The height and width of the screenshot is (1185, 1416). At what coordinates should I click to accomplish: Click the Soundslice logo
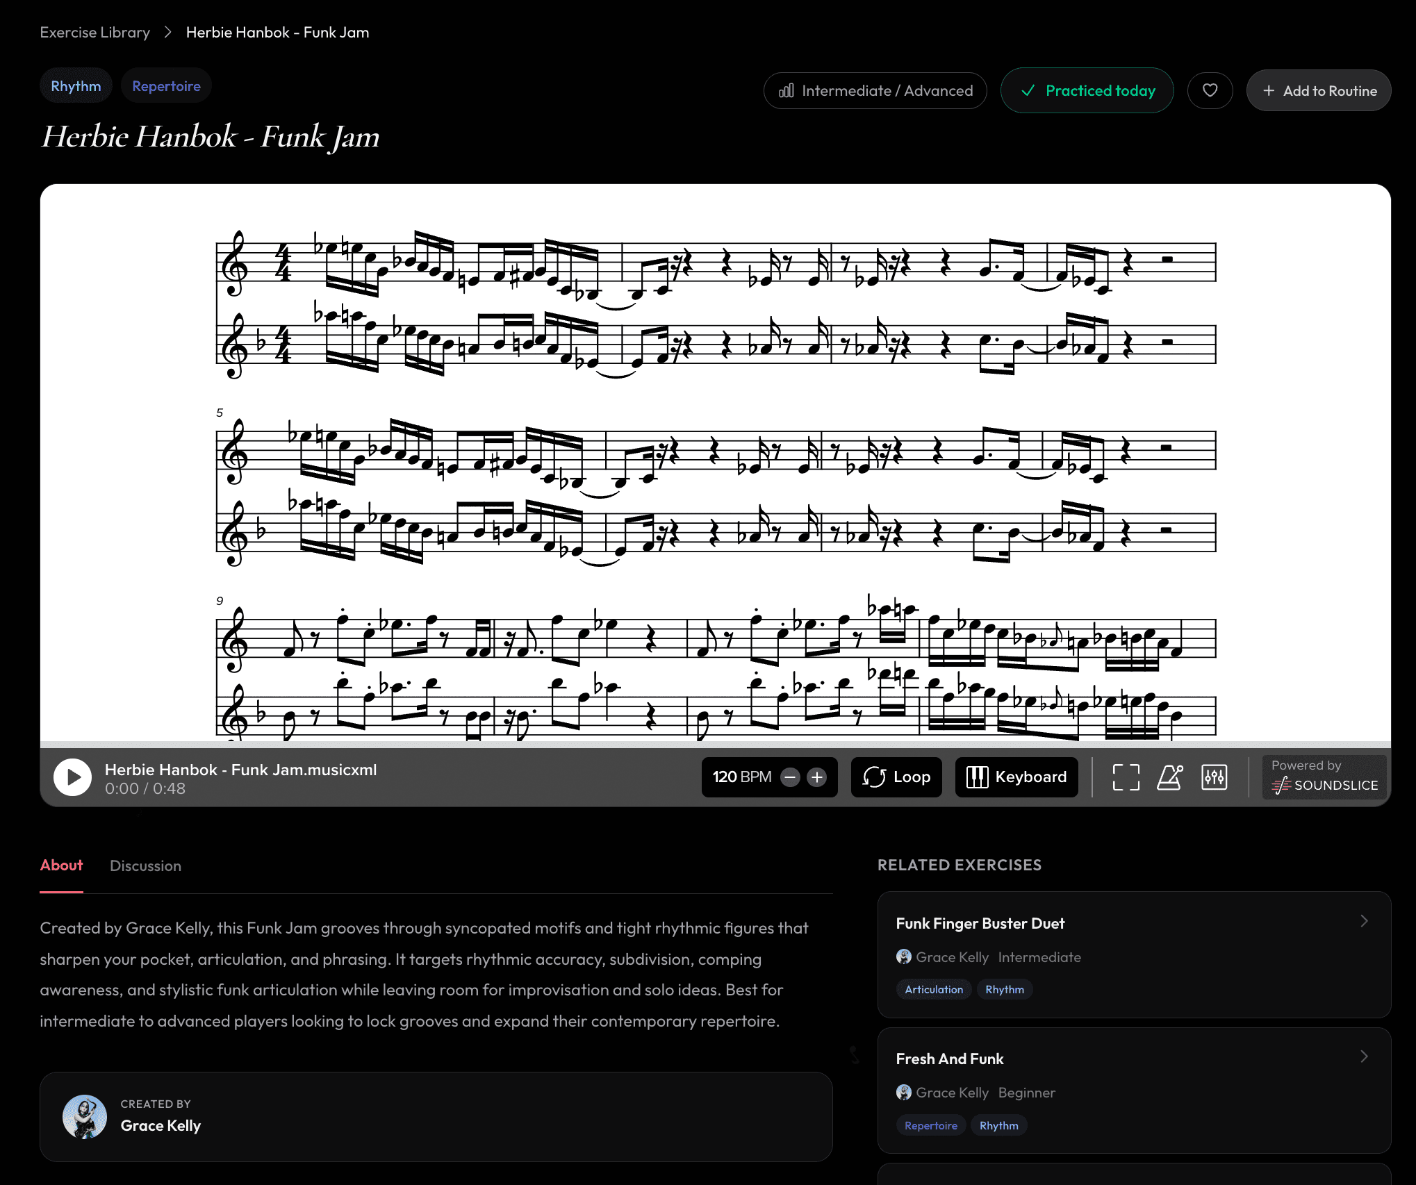click(x=1324, y=785)
